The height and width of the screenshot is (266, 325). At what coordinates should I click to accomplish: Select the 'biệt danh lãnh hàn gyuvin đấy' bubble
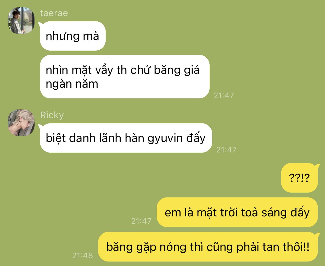pos(126,138)
